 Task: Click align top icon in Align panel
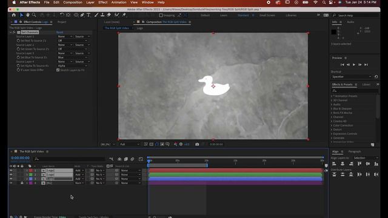coord(360,163)
